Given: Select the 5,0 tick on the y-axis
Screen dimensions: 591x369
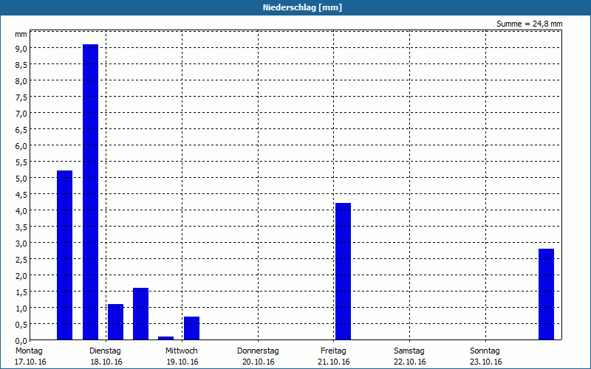Looking at the screenshot, I should (x=21, y=178).
